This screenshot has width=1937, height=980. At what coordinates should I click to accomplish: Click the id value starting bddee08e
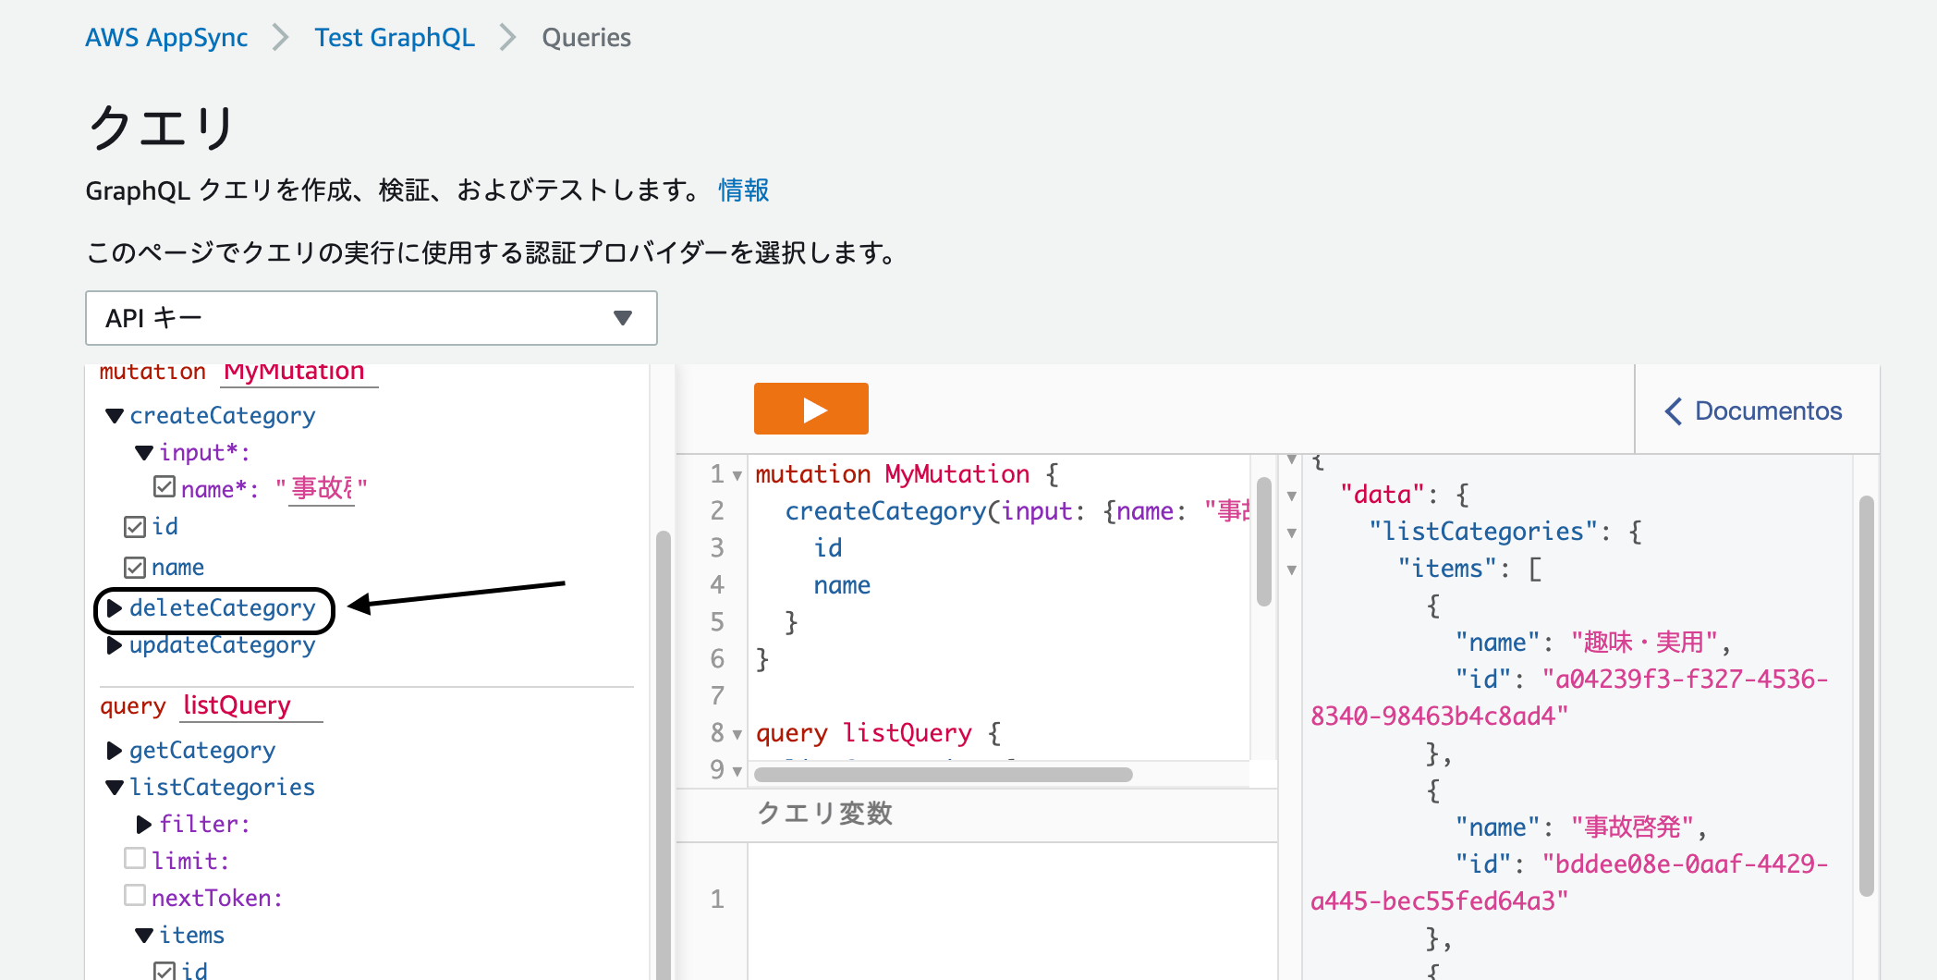pyautogui.click(x=1569, y=883)
